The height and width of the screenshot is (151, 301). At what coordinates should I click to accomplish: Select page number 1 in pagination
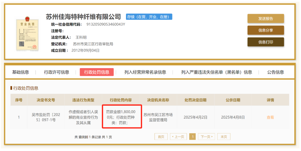click(x=192, y=137)
